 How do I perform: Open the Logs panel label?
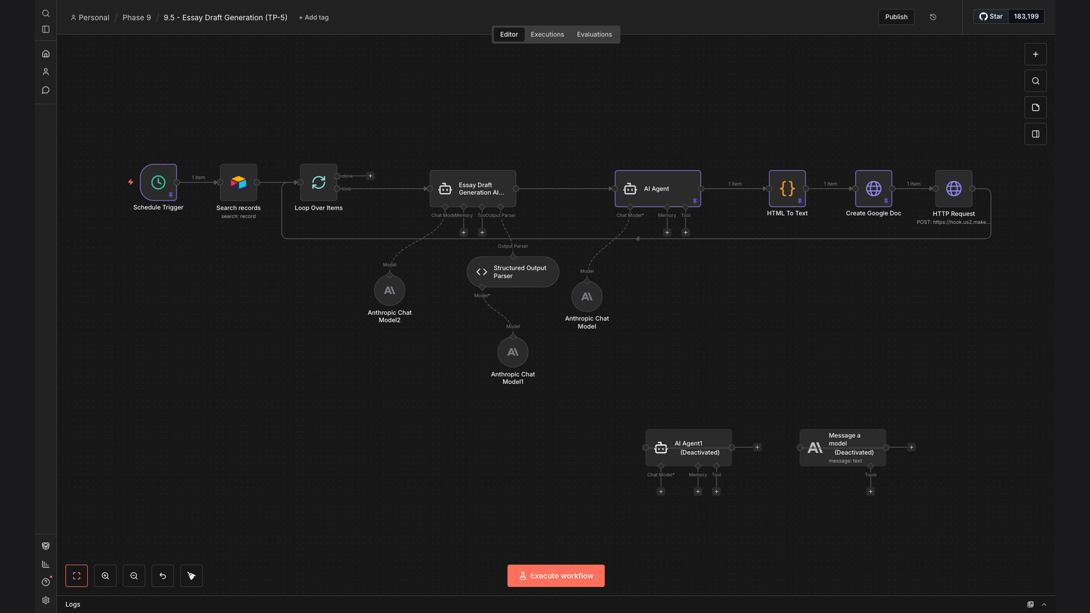tap(73, 604)
